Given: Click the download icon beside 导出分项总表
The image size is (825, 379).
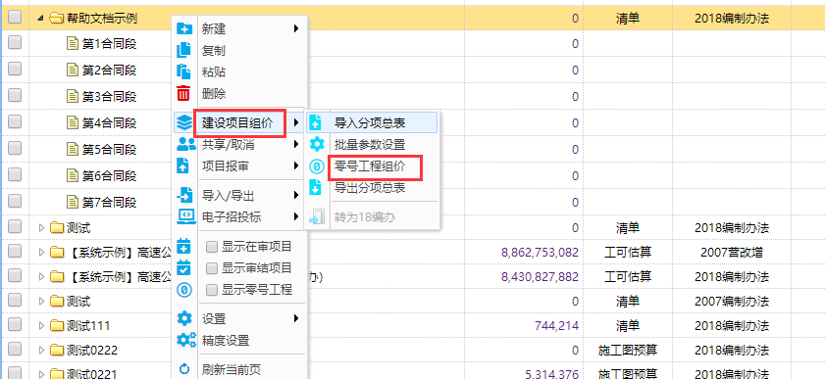Looking at the screenshot, I should click(316, 187).
